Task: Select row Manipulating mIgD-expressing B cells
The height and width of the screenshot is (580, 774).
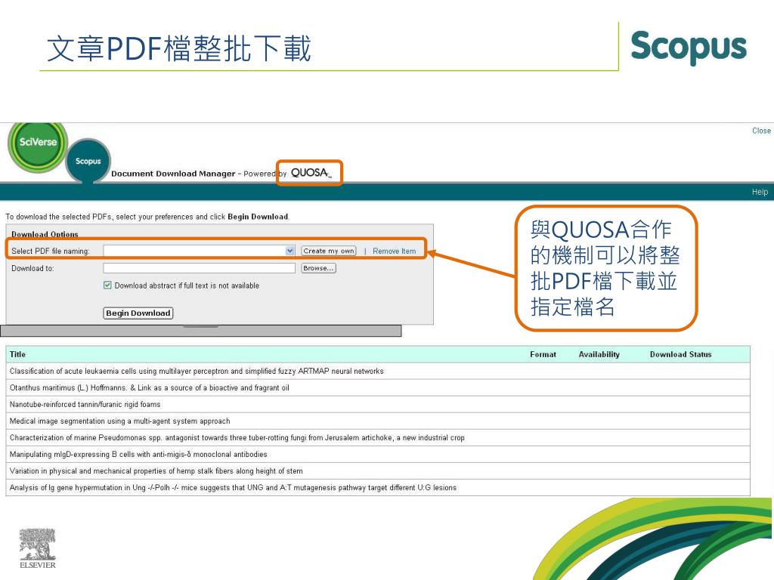Action: [x=378, y=454]
